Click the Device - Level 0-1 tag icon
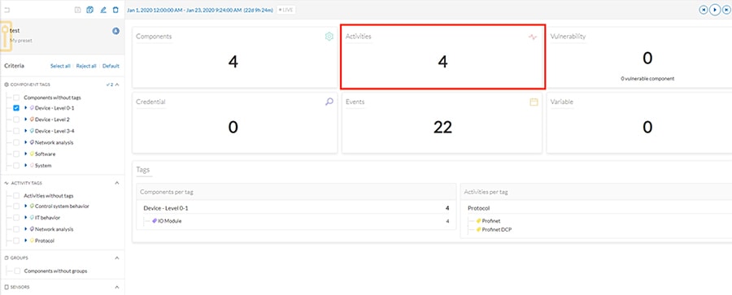 click(x=32, y=108)
